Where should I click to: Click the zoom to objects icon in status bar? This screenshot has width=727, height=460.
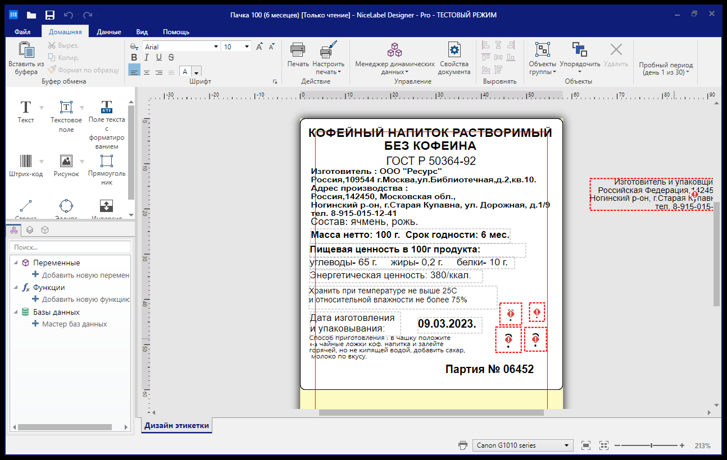[x=604, y=445]
